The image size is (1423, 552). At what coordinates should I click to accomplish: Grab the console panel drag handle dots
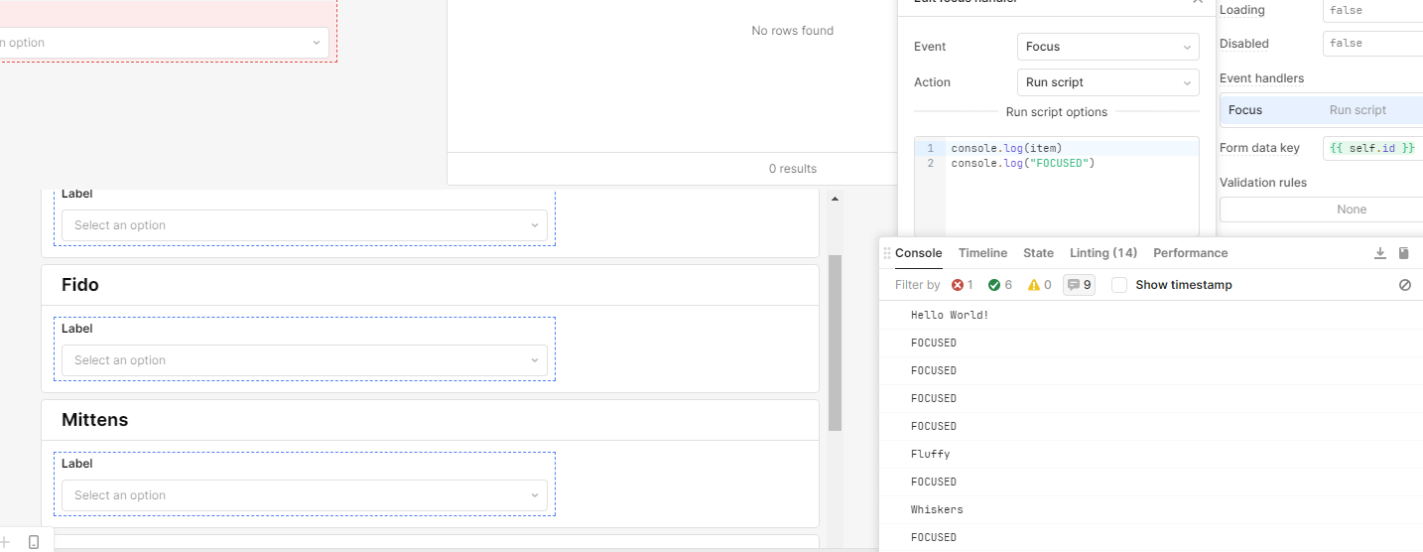click(887, 253)
